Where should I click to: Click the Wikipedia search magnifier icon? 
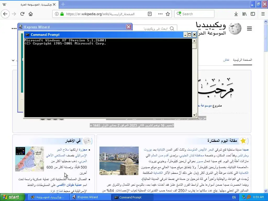tap(172, 29)
